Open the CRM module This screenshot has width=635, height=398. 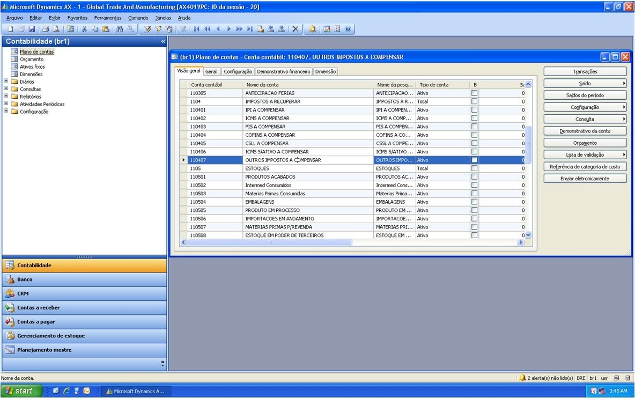[84, 293]
